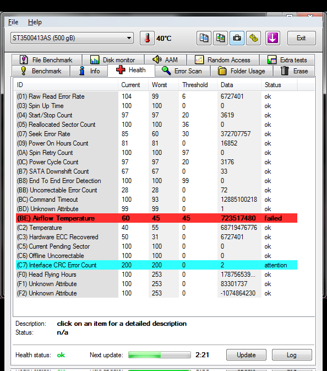Image resolution: width=327 pixels, height=371 pixels.
Task: Select the failed Airflow Temperature row
Action: click(156, 218)
